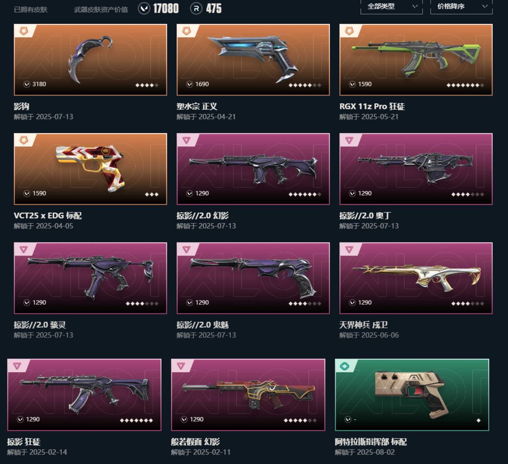Click the Radianite icon beside 475
Screen dimensions: 508x464
tap(196, 9)
